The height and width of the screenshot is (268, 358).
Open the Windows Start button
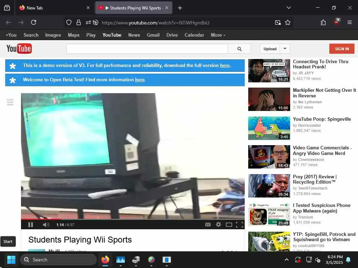(11, 260)
